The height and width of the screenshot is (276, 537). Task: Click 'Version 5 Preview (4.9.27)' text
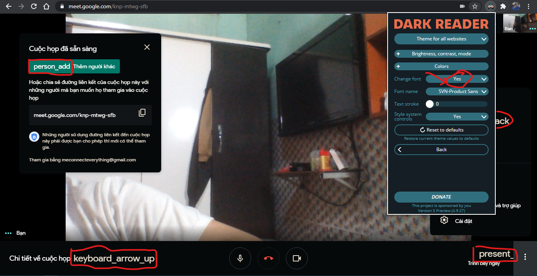441,210
